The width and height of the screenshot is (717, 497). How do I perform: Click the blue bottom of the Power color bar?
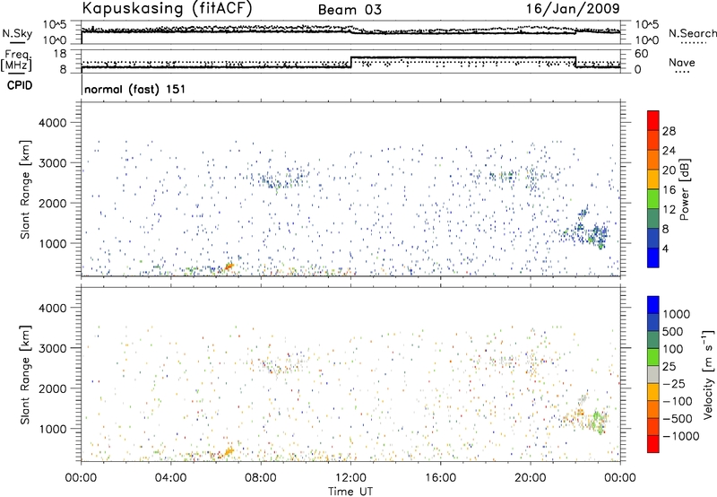653,257
